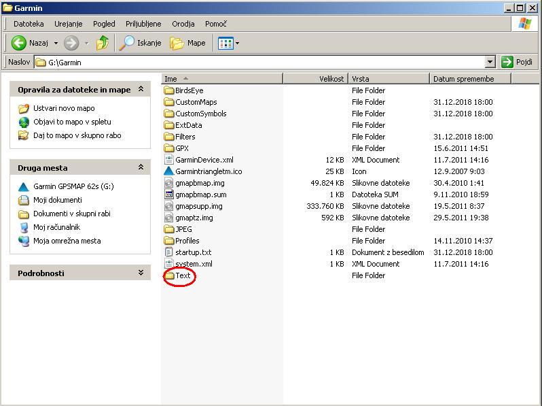The height and width of the screenshot is (406, 542).
Task: Expand the address bar dropdown
Action: [x=490, y=63]
